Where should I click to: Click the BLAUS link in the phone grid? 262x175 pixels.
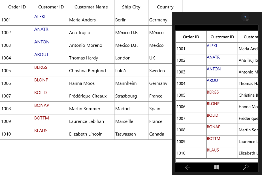click(213, 150)
